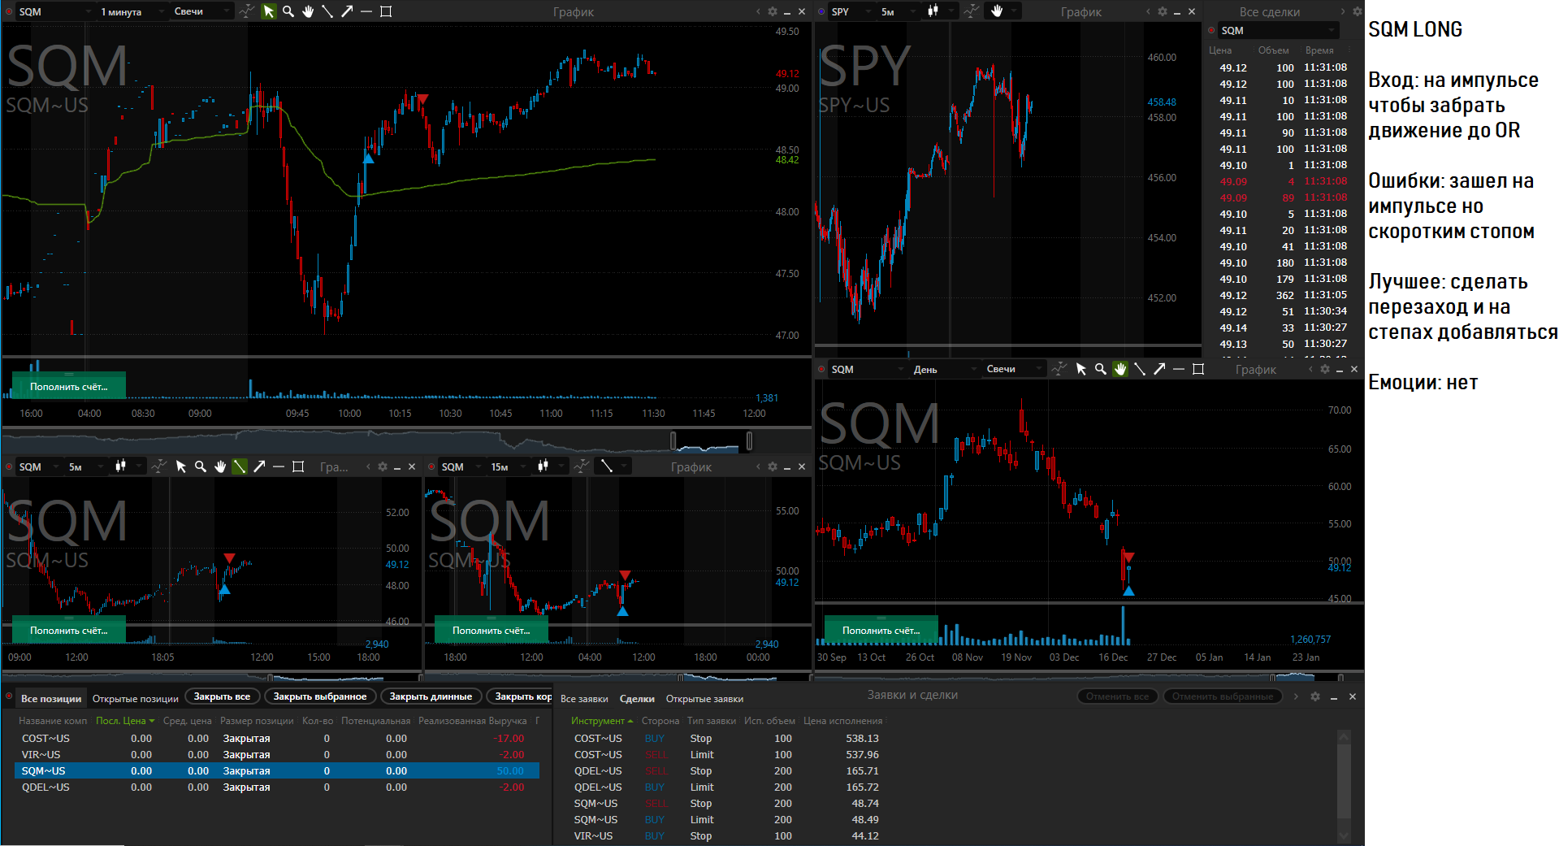Image resolution: width=1559 pixels, height=846 pixels.
Task: Switch to 'Все позиции' tab
Action: click(51, 698)
